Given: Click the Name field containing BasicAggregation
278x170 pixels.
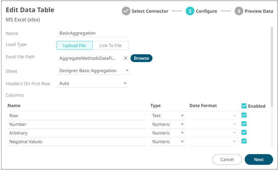Looking at the screenshot, I should 93,33.
